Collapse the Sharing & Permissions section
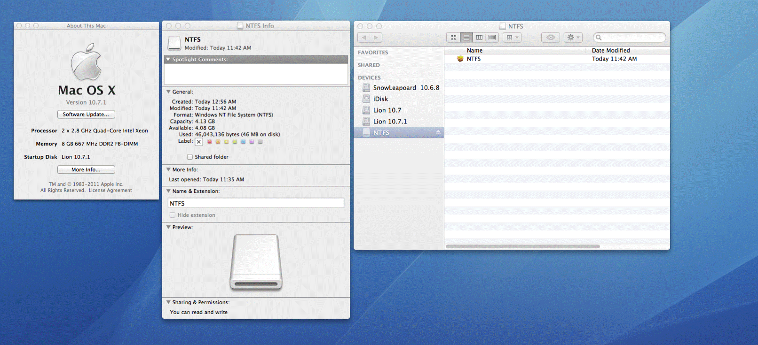758x345 pixels. (168, 302)
